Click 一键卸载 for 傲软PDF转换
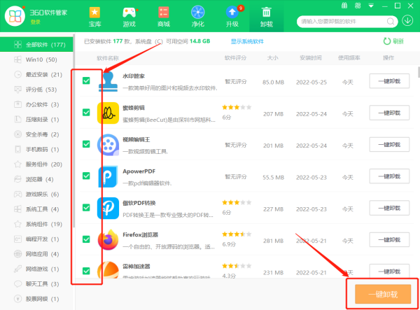This screenshot has width=420, height=310. [389, 208]
